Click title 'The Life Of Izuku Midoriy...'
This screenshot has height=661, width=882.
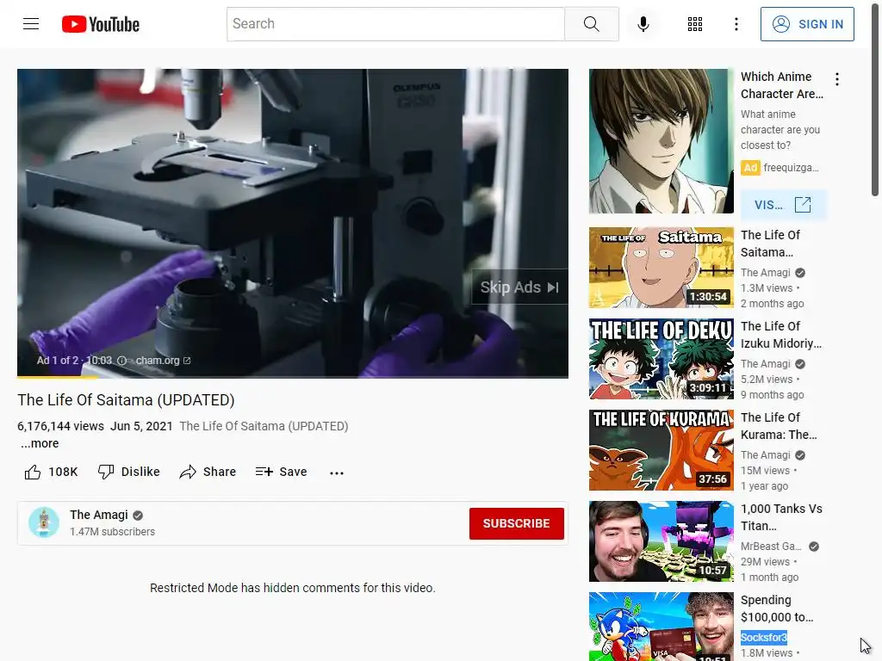(x=780, y=335)
